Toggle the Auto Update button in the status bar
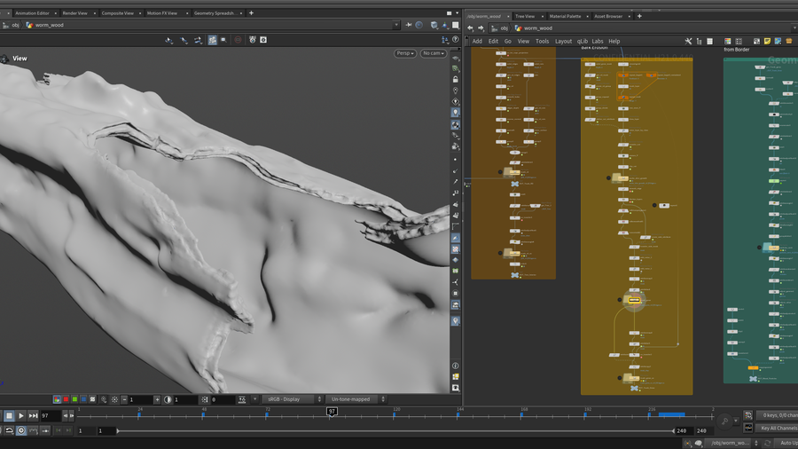 point(786,443)
